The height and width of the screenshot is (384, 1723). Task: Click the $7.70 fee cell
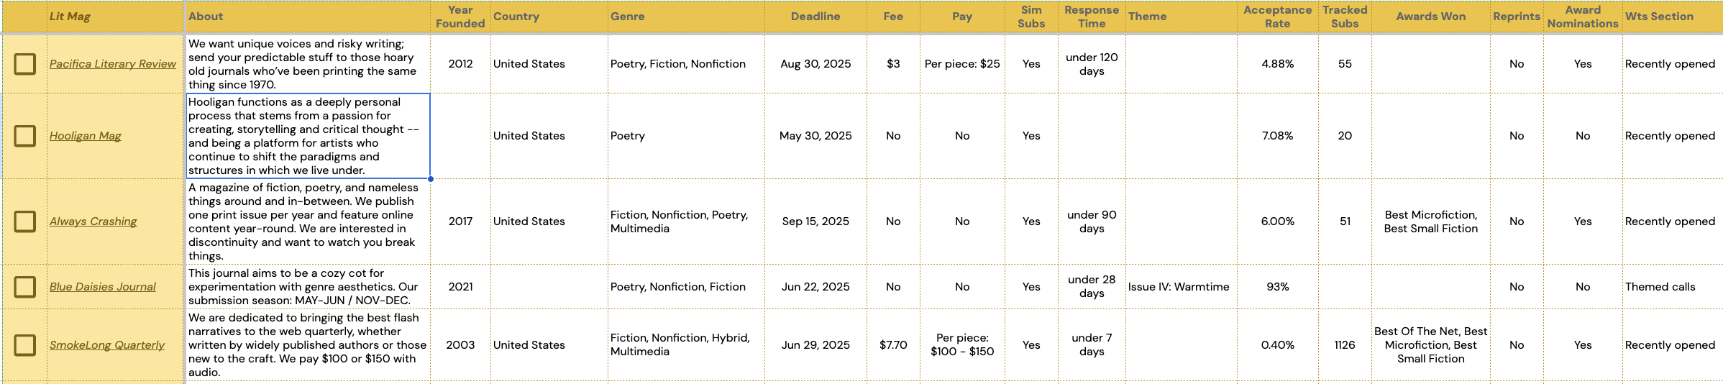click(893, 345)
